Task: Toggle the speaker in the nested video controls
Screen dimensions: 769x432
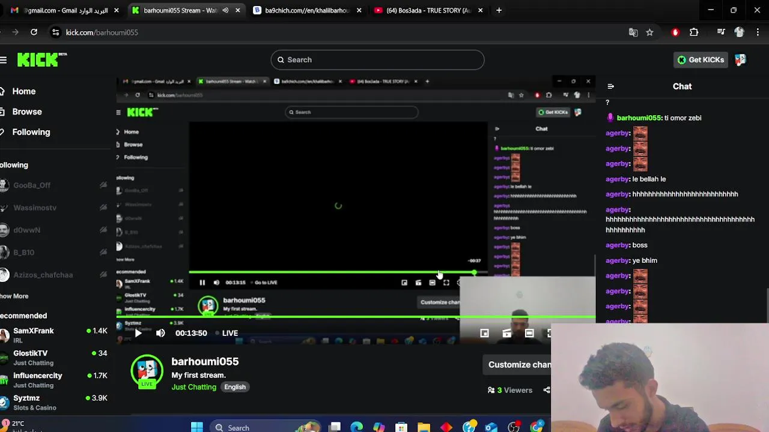Action: (x=216, y=283)
